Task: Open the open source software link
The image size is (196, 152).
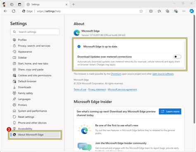Action: pos(163,74)
